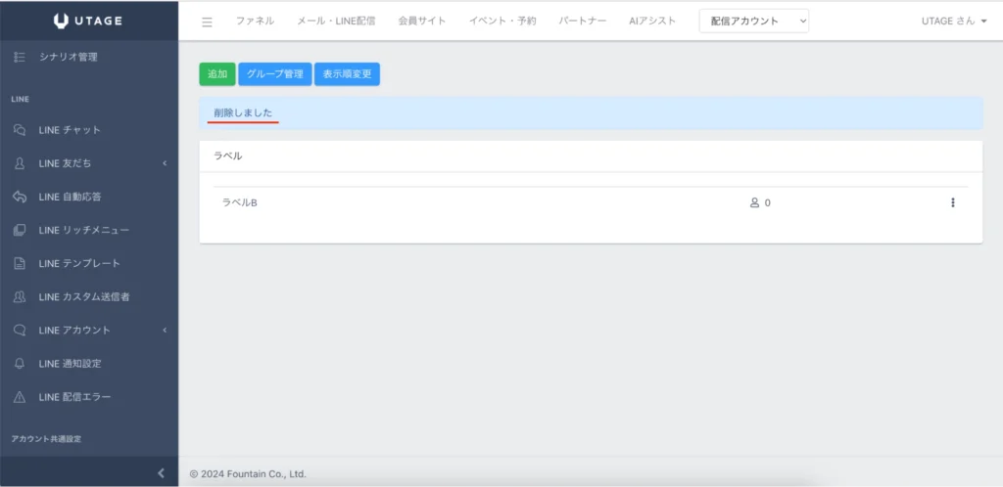Click the LINE リッチメニュー copy icon

tap(20, 230)
